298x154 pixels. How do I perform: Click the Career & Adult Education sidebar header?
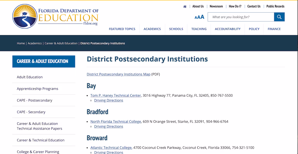pyautogui.click(x=44, y=61)
